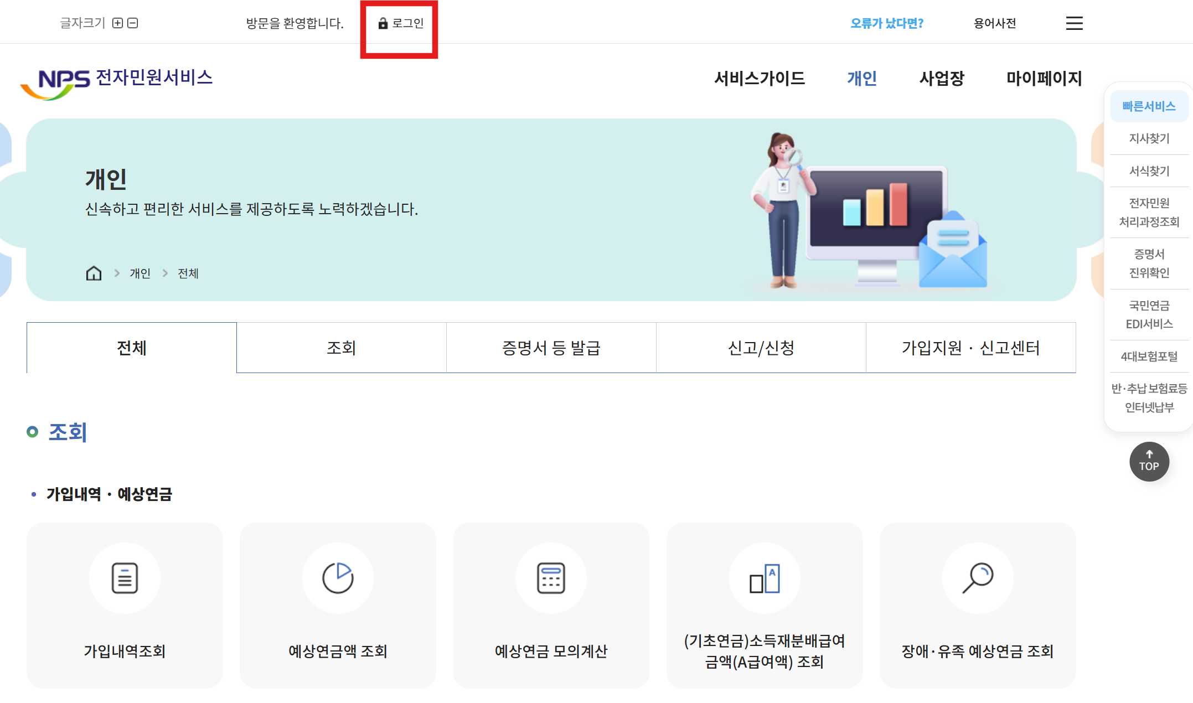This screenshot has width=1193, height=703.
Task: Expand the 개인 breadcrumb item
Action: point(140,273)
